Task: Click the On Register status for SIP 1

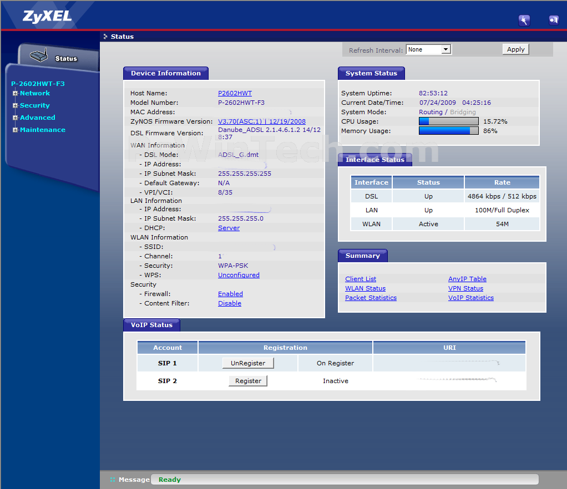Action: click(x=335, y=363)
